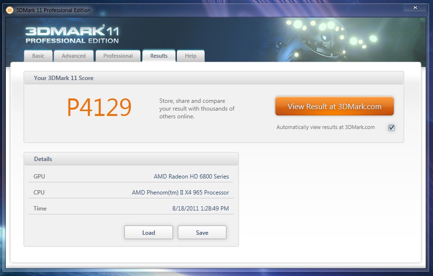
Task: Save the benchmark result with Save button
Action: click(202, 232)
